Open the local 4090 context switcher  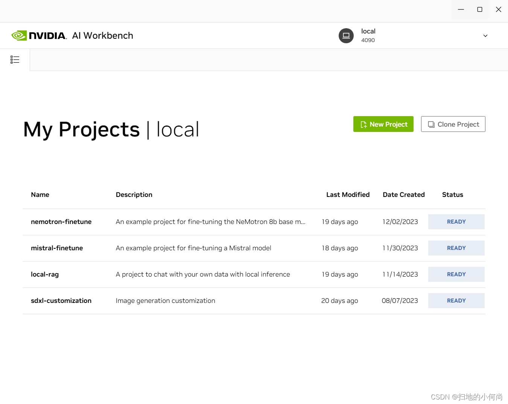[368, 35]
